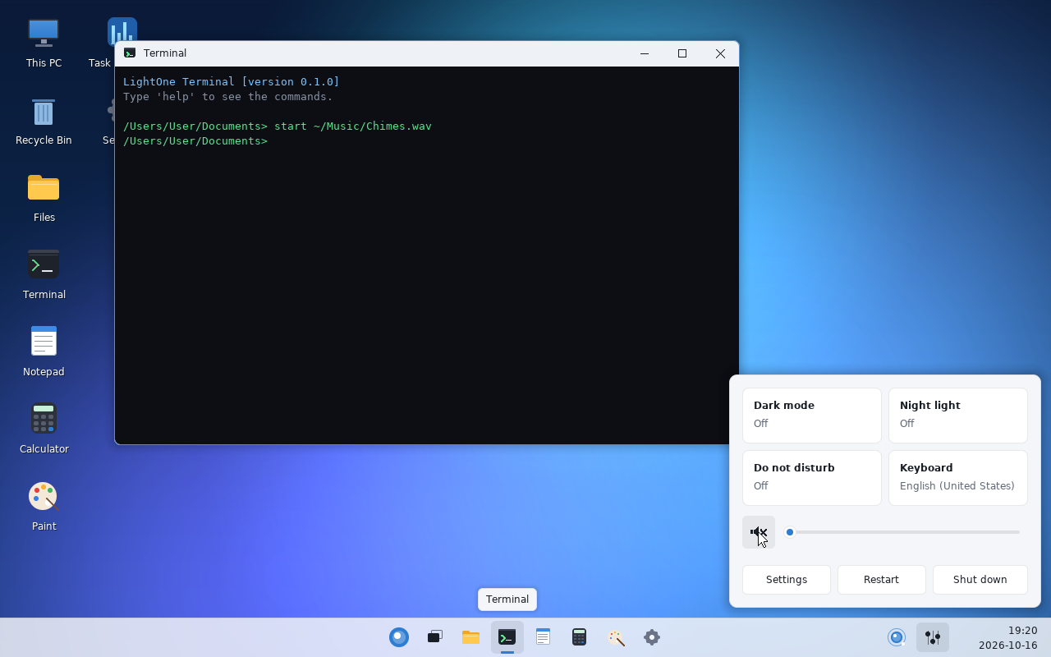This screenshot has height=657, width=1051.
Task: Enable Night light tile
Action: pos(958,416)
